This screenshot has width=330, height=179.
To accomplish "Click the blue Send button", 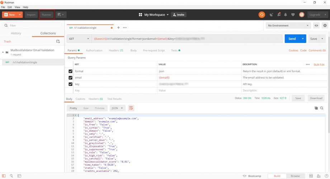I will click(292, 39).
